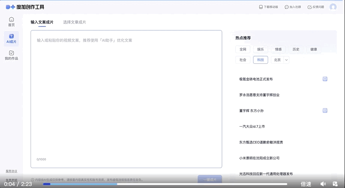Screen dimensions: 345x188
Task: Click into the video script text area
Action: 126,99
